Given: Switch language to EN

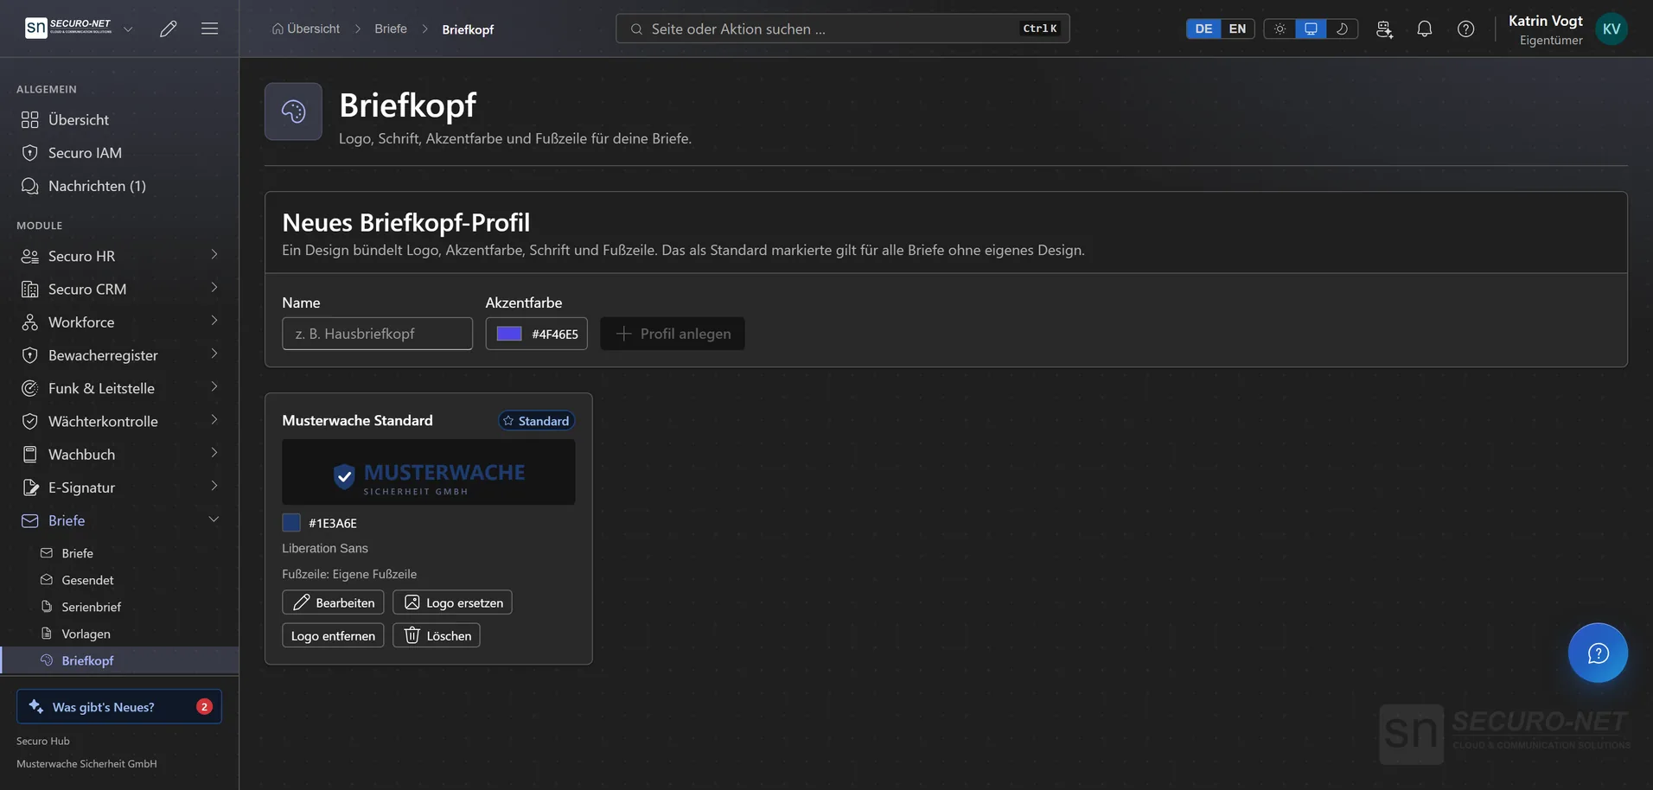Looking at the screenshot, I should [x=1237, y=29].
